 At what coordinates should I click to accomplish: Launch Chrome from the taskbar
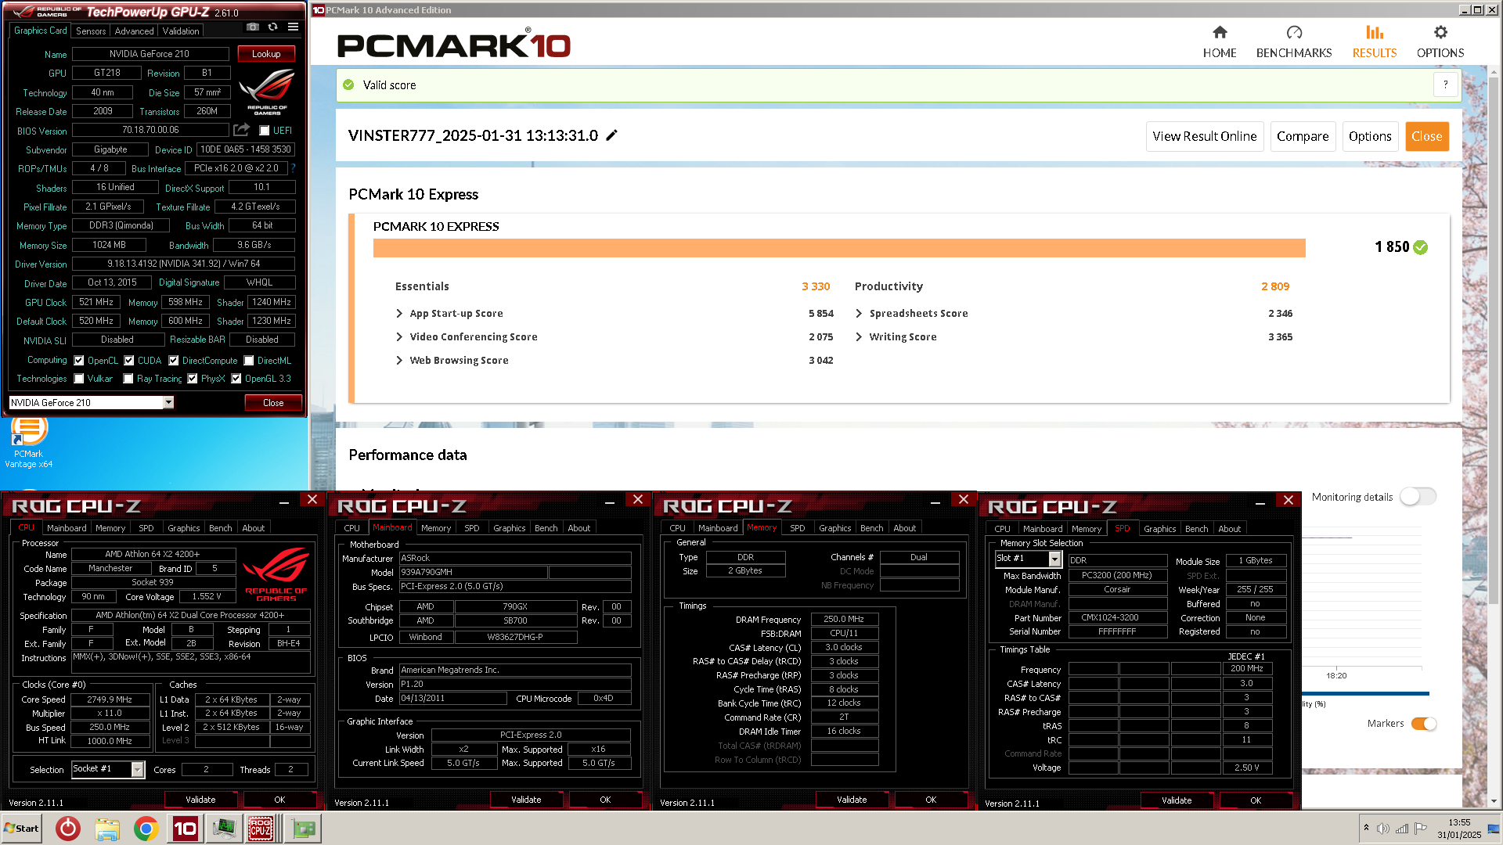click(146, 829)
